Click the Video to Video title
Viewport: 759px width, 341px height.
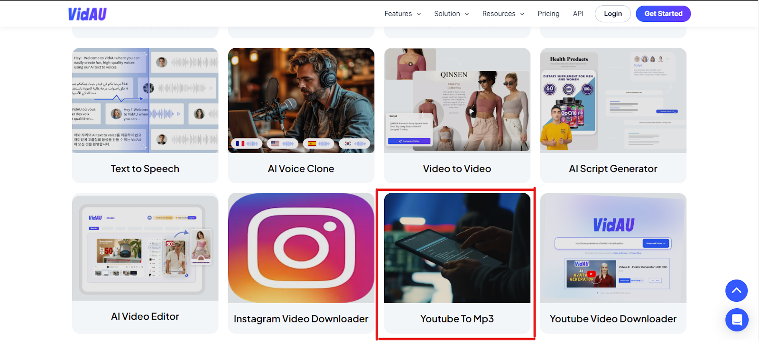pyautogui.click(x=457, y=169)
